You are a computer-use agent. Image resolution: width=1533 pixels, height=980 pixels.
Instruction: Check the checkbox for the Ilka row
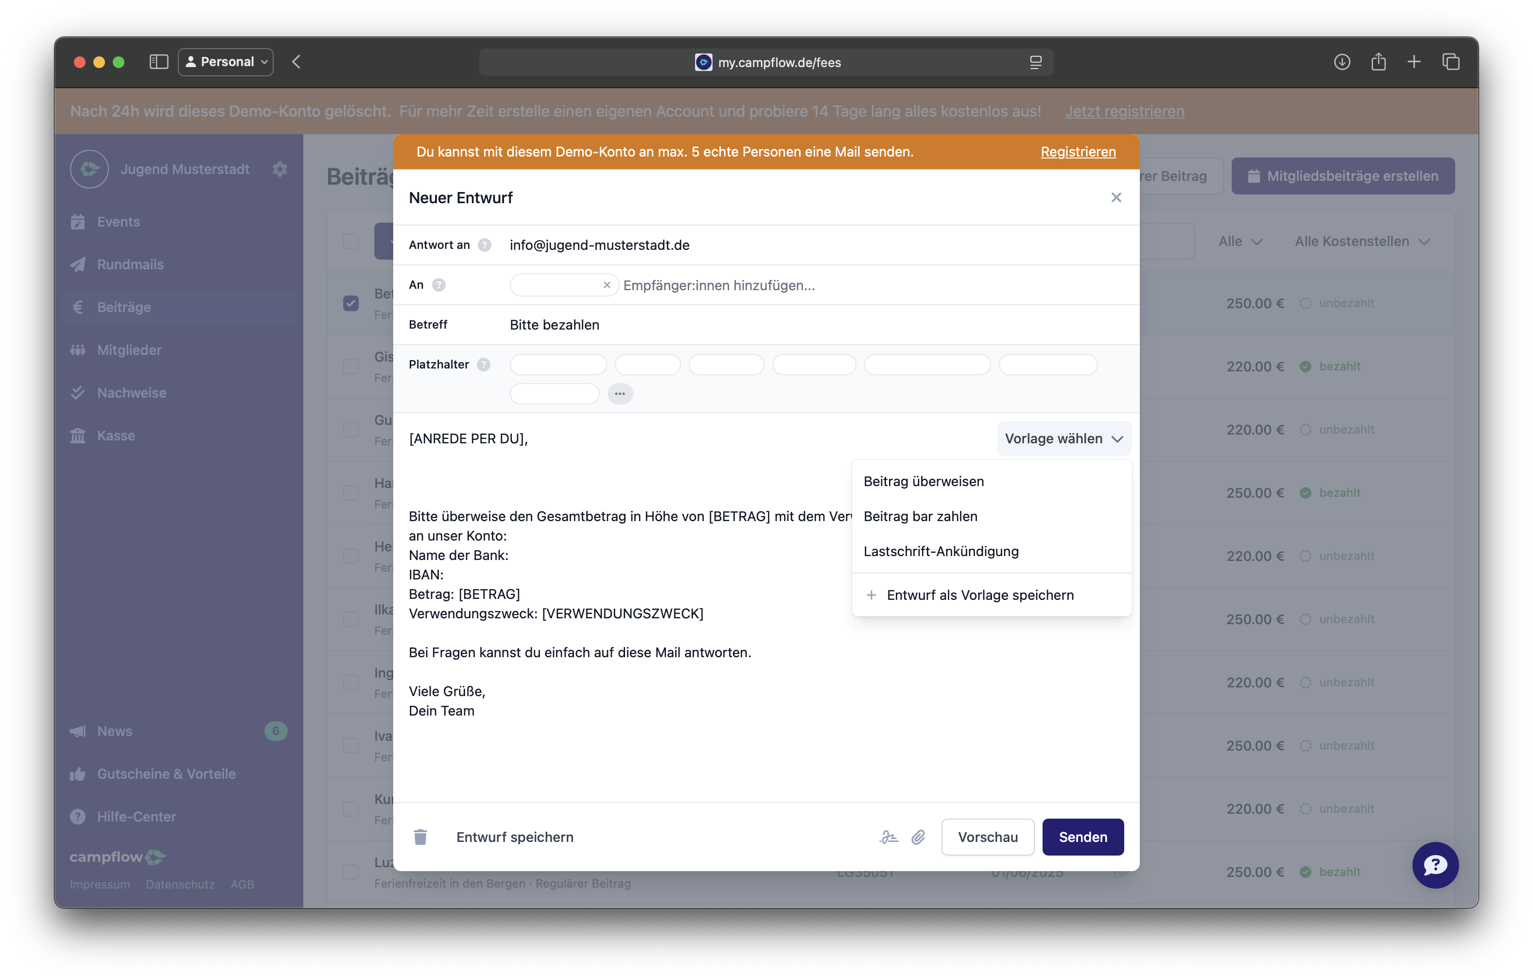pyautogui.click(x=351, y=619)
